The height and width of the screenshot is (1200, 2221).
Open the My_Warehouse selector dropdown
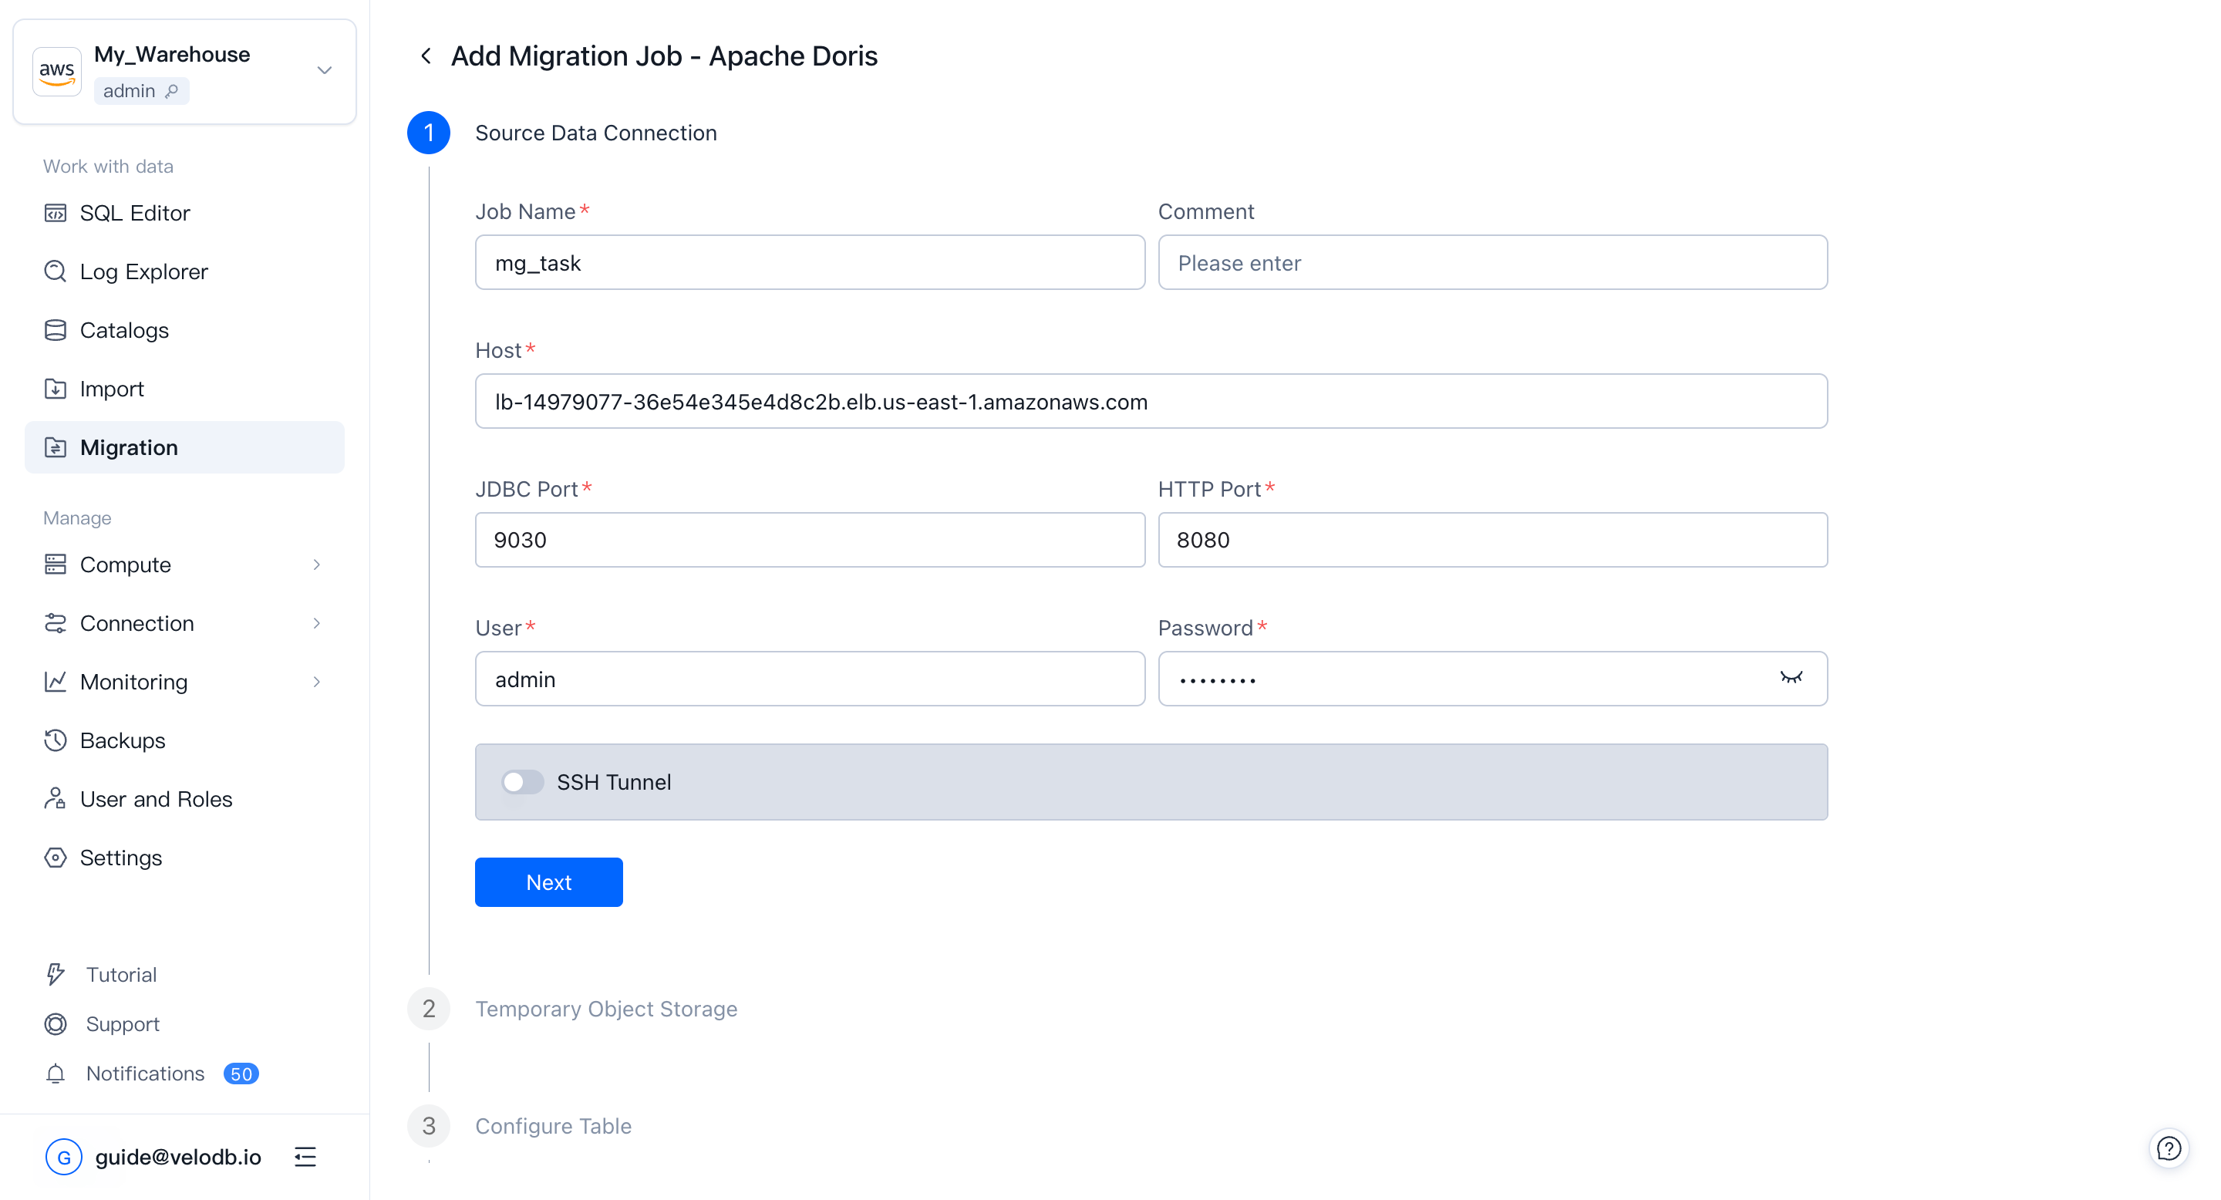pos(324,71)
